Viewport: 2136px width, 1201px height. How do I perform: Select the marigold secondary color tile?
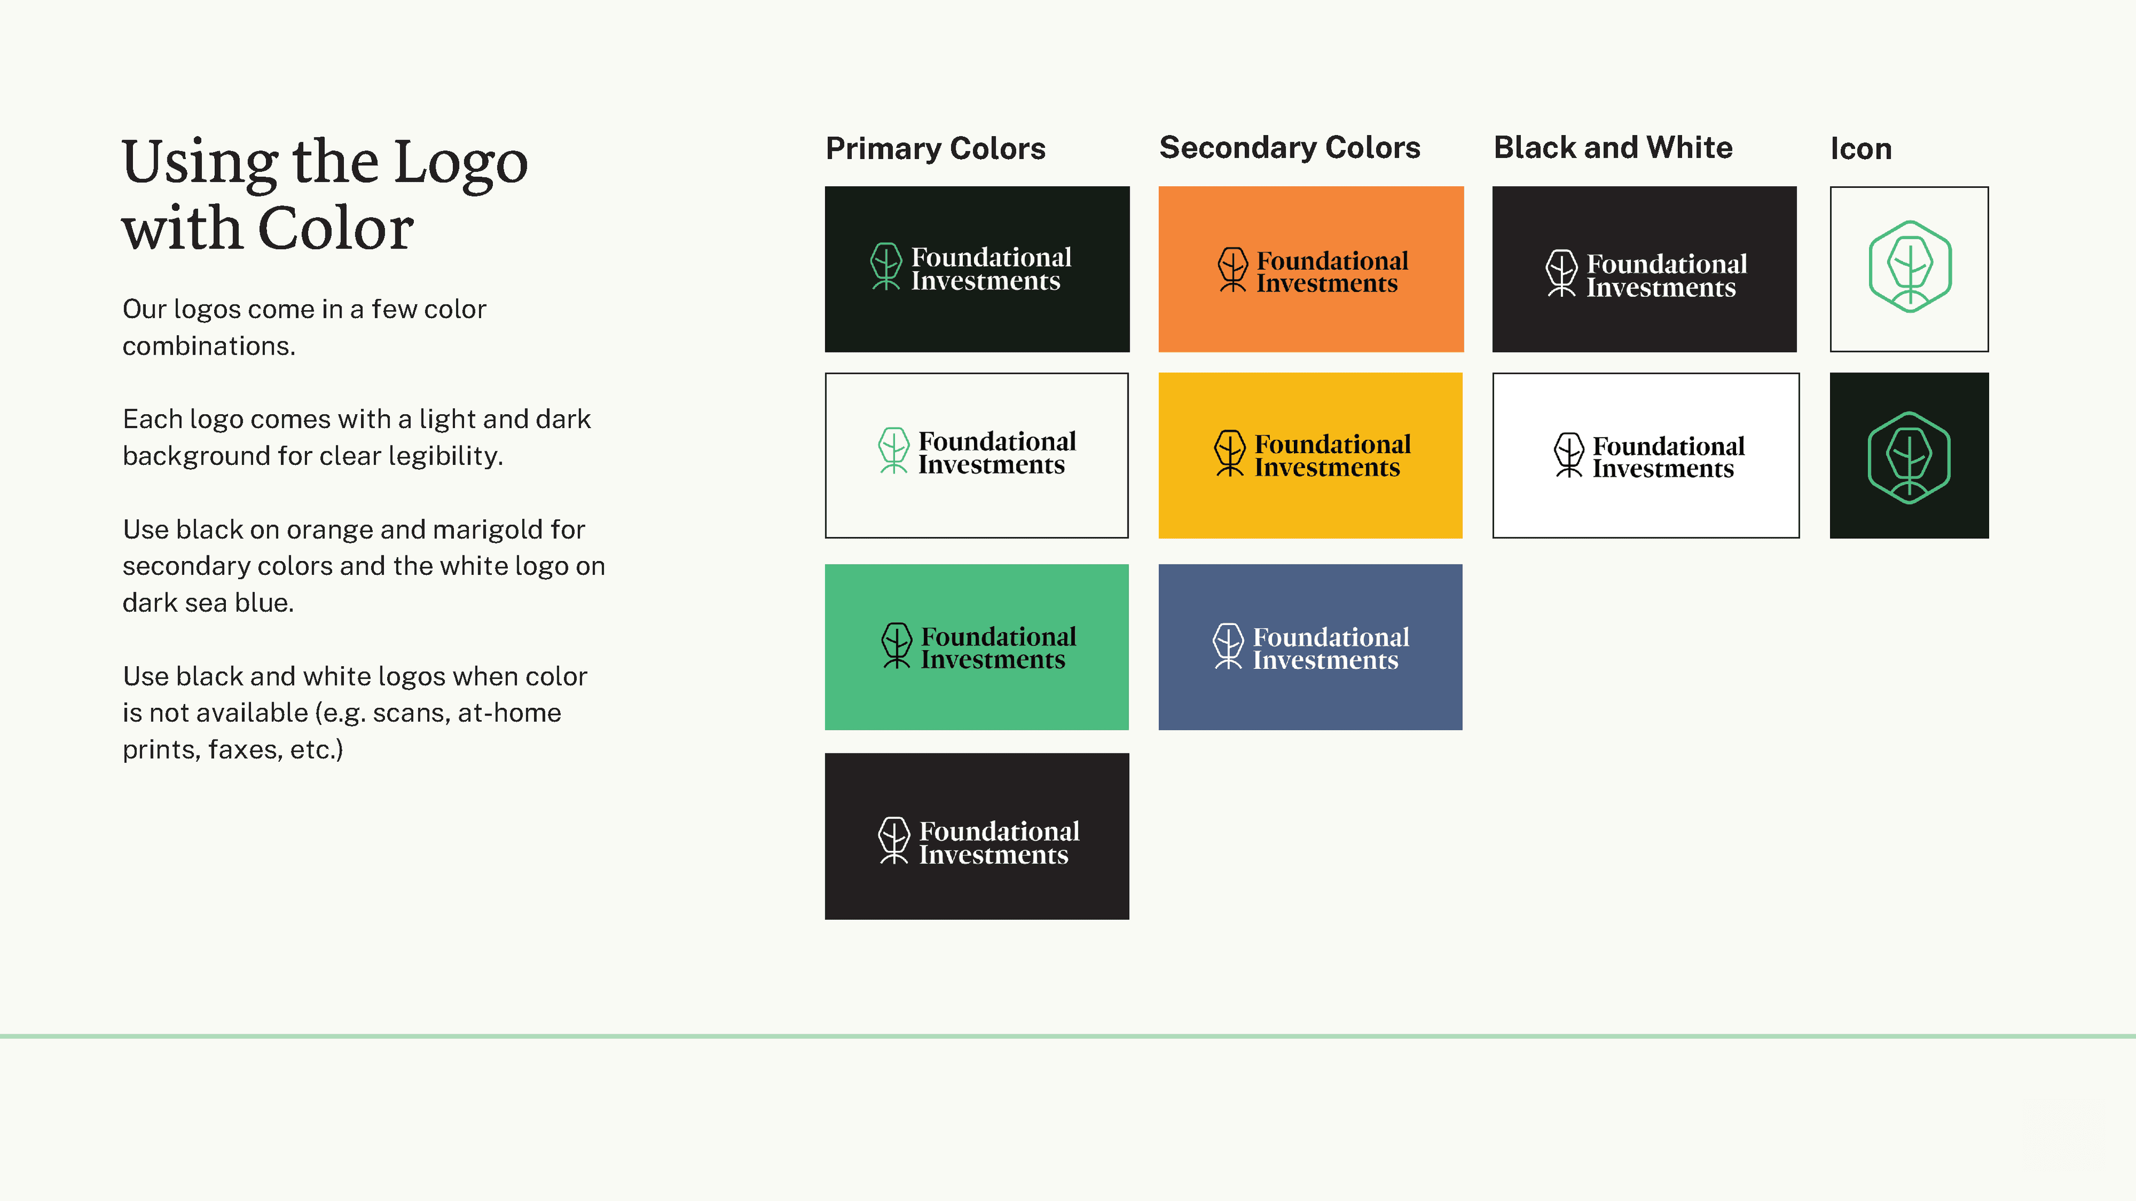(x=1310, y=455)
